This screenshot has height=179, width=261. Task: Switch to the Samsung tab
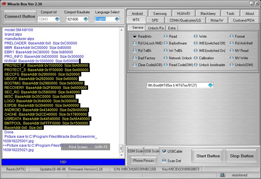click(160, 13)
